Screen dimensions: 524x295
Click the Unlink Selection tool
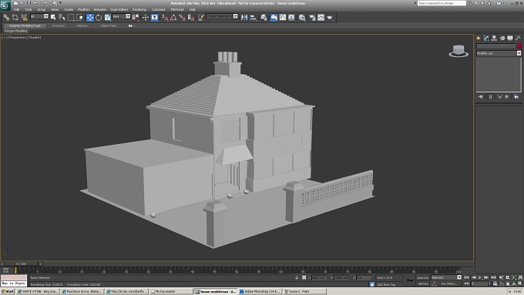[x=15, y=18]
